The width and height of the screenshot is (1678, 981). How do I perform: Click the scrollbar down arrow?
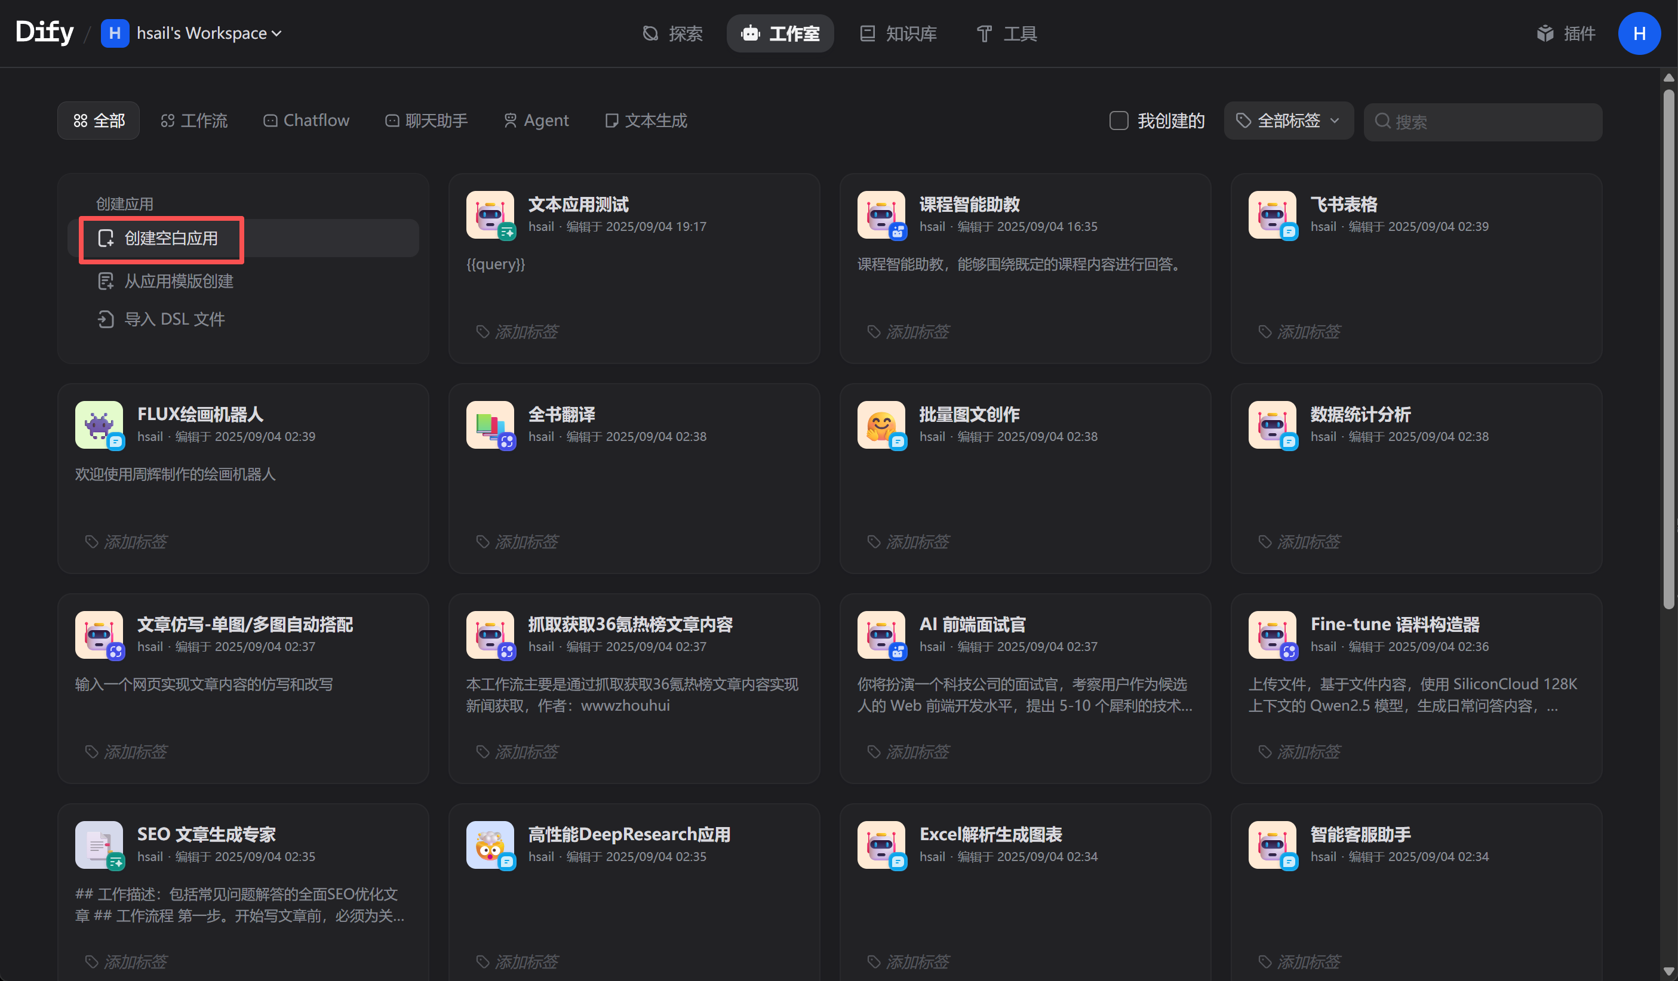[x=1668, y=971]
